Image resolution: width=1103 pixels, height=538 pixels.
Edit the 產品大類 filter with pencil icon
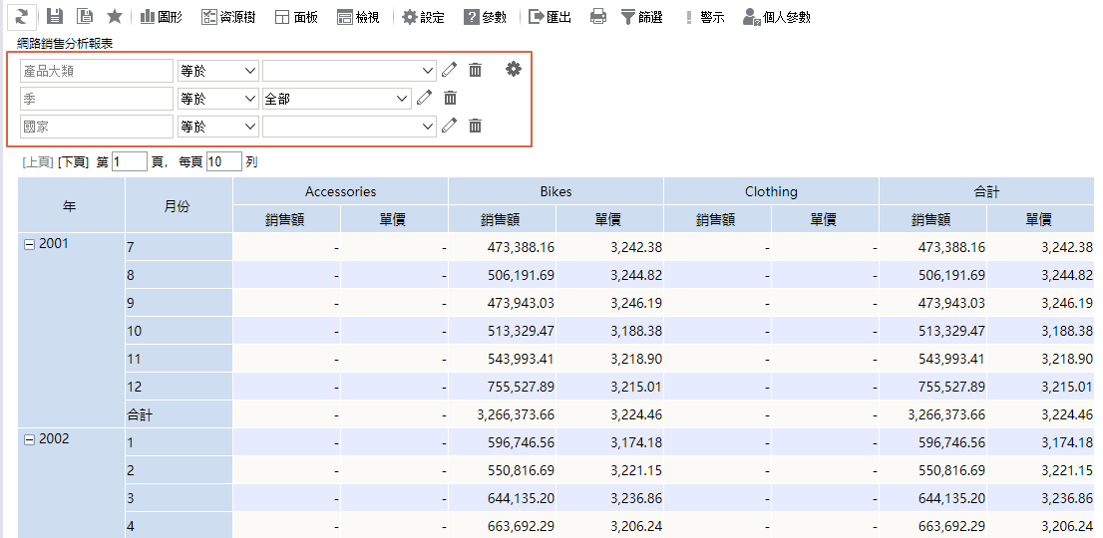click(450, 70)
